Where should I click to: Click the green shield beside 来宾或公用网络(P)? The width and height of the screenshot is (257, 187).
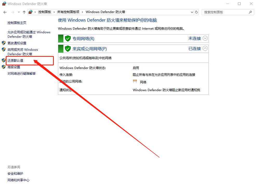coord(68,49)
